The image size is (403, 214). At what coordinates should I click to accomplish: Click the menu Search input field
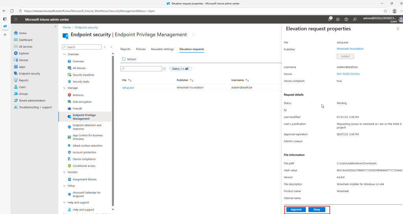pyautogui.click(x=81, y=47)
